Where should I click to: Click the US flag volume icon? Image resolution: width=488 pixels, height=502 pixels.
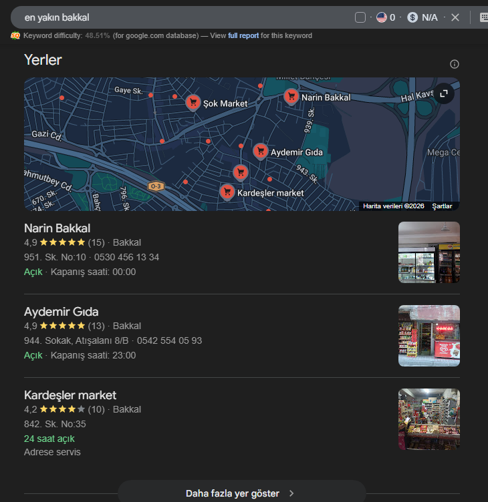[381, 17]
